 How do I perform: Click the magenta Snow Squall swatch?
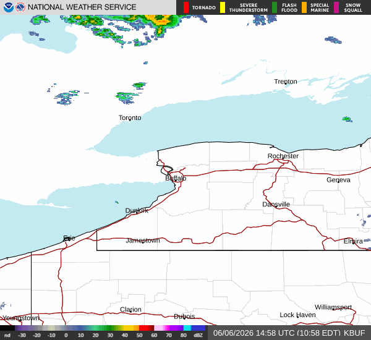pyautogui.click(x=336, y=7)
